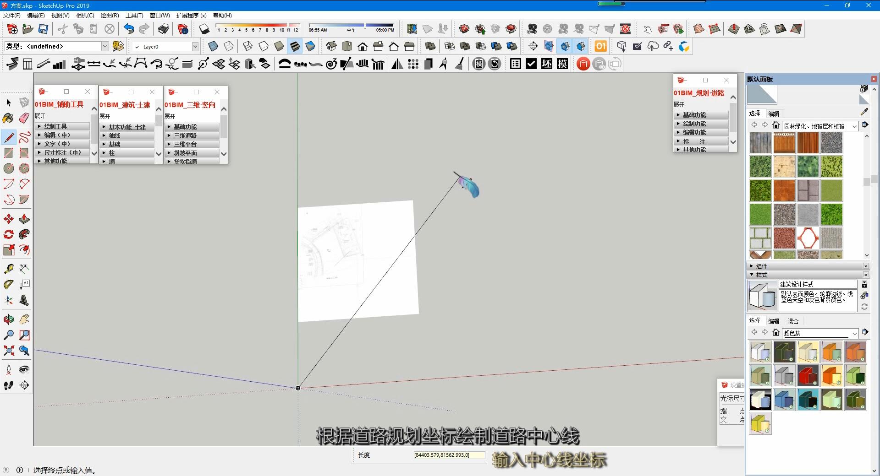Expand the 绘制工具 section
Viewport: 880px width, 476px height.
point(63,126)
